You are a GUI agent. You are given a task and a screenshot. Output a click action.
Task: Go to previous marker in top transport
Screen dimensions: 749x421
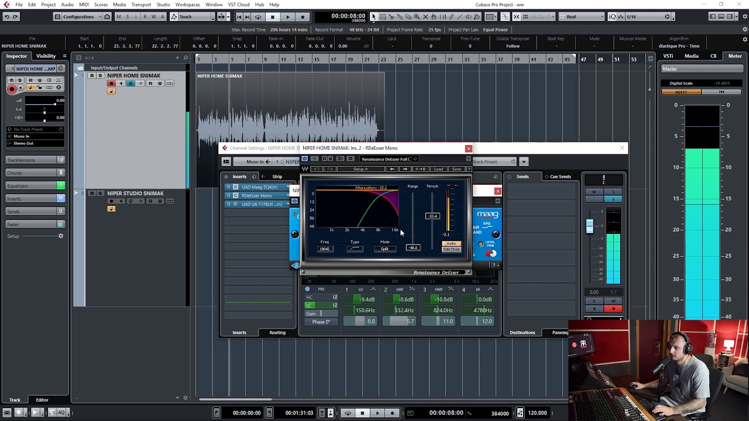coord(239,17)
